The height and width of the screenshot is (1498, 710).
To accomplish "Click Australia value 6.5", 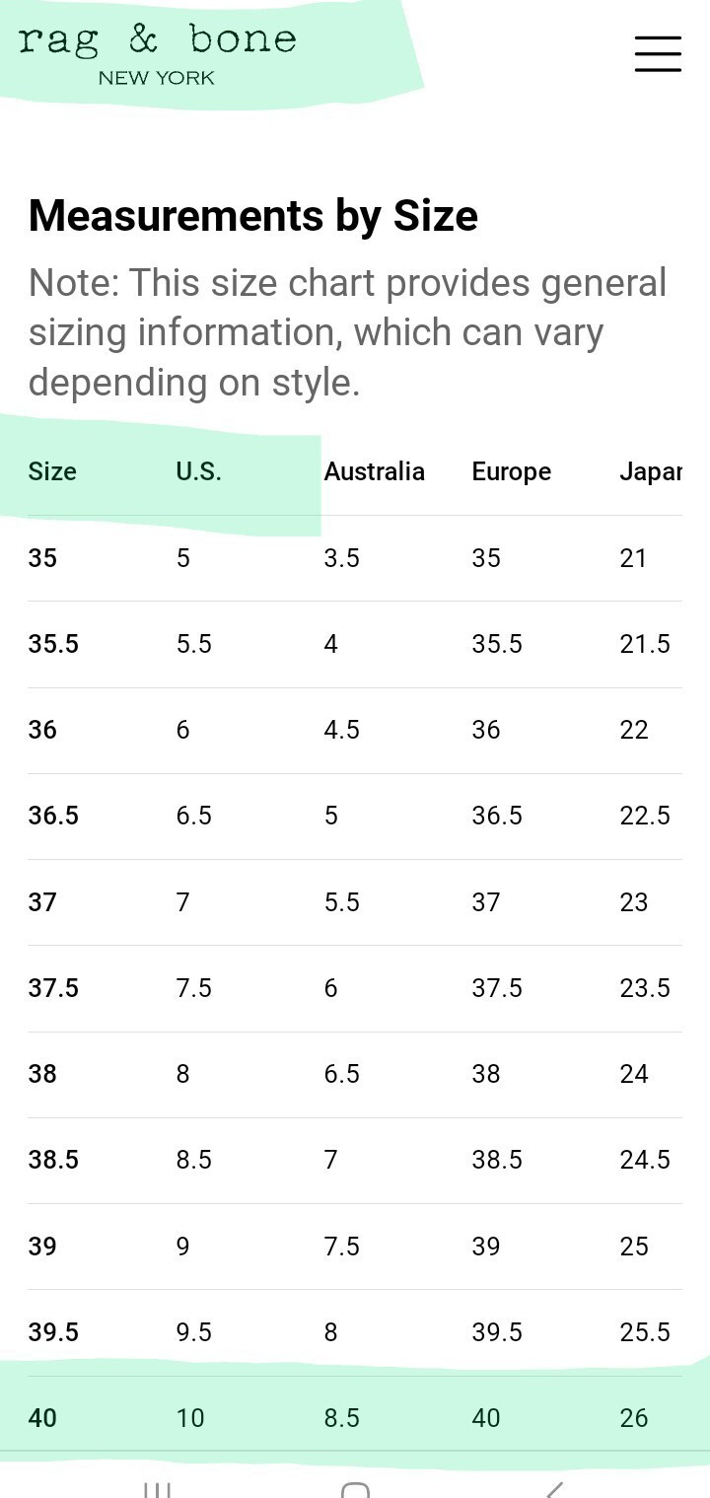I will (341, 1074).
